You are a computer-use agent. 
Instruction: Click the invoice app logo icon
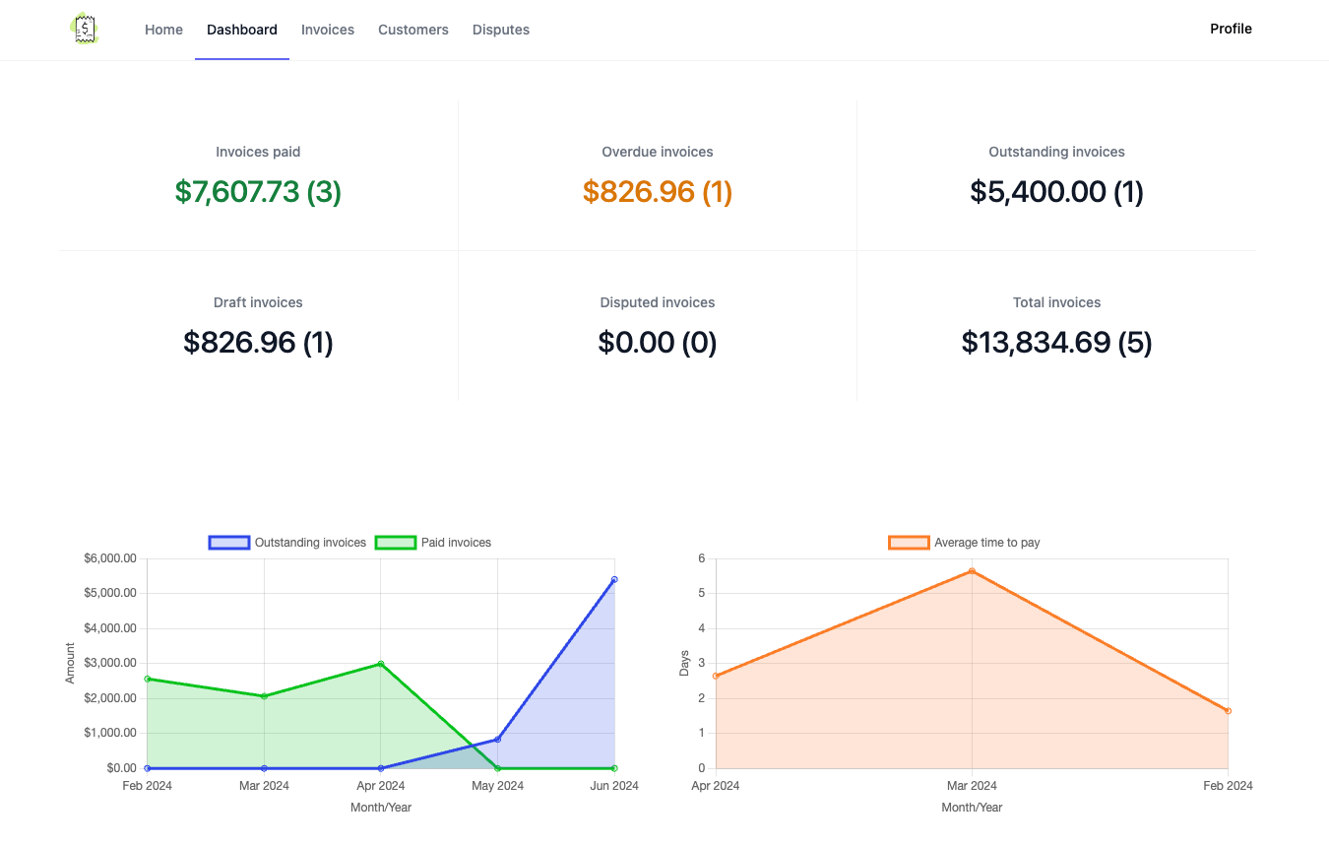point(85,29)
